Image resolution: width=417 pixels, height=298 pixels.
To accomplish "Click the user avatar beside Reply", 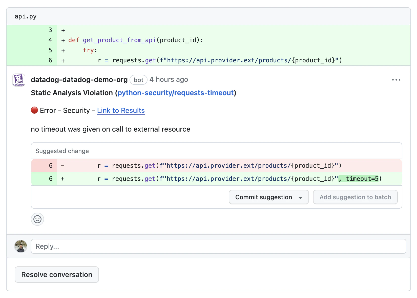I will (x=21, y=246).
